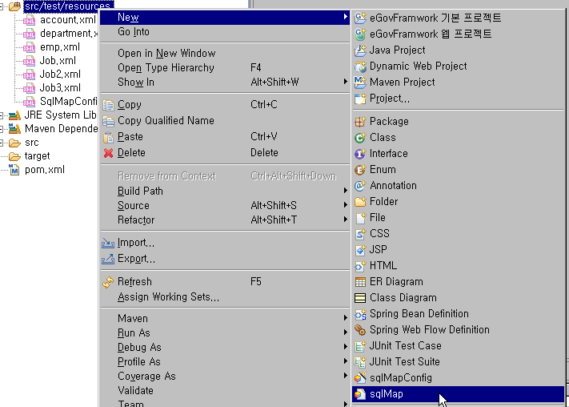This screenshot has width=569, height=407.
Task: Click the Interface icon in New submenu
Action: (x=360, y=153)
